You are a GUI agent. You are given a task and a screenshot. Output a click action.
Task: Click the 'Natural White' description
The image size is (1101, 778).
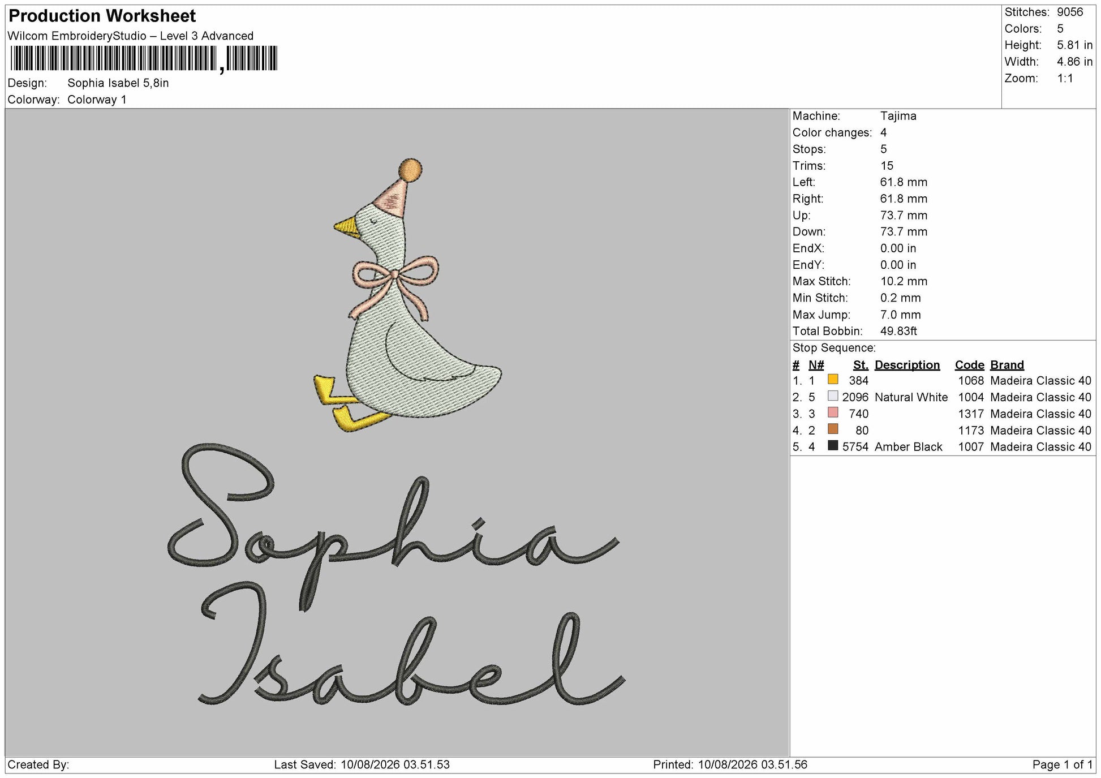[911, 397]
